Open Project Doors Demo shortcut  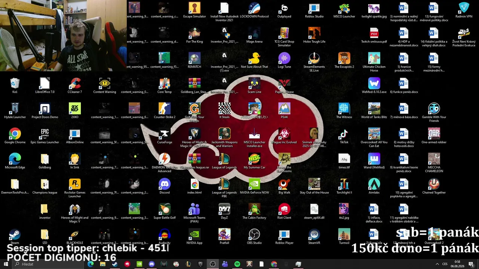45,108
